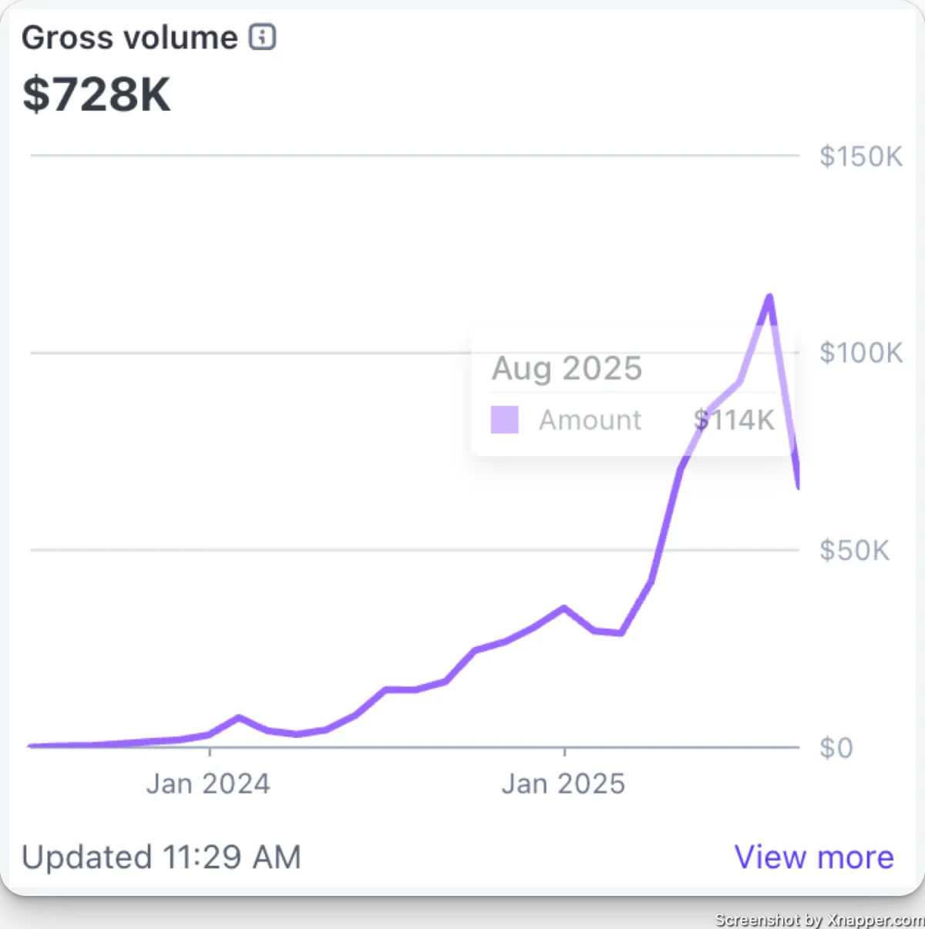Click the purple Amount legend swatch

(x=505, y=420)
